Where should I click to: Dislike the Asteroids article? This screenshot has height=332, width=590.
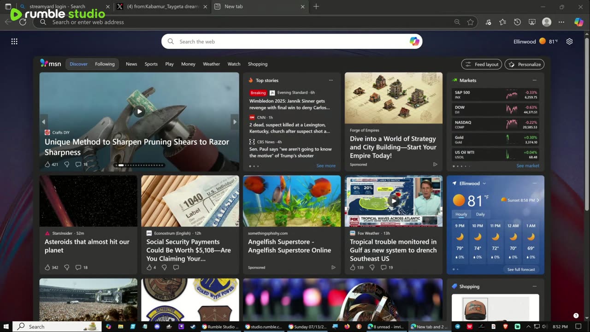click(66, 267)
